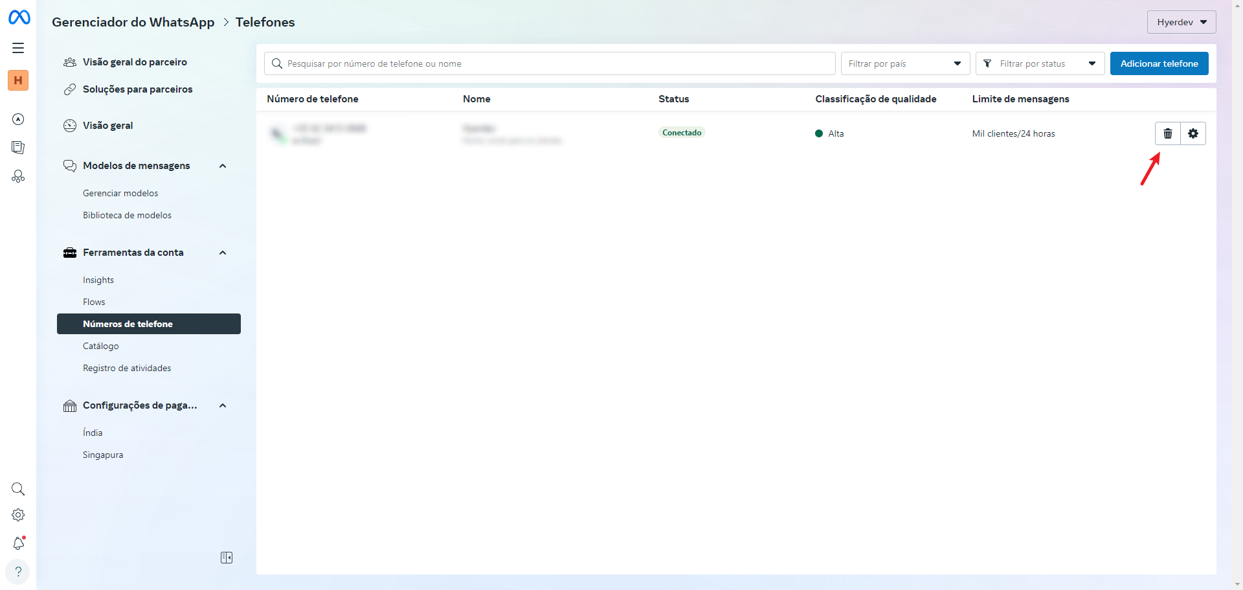Open phone number settings gear icon
1243x590 pixels.
(x=1193, y=133)
